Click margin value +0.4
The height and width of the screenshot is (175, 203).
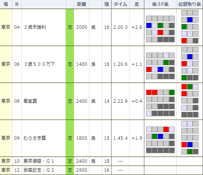[x=137, y=101]
